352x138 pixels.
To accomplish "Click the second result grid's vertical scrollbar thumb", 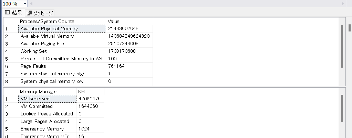I will [342, 108].
